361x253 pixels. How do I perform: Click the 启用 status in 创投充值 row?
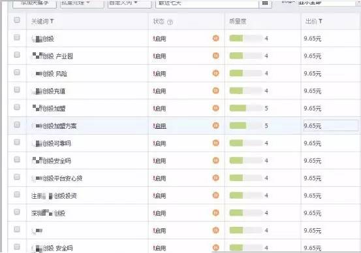point(160,91)
